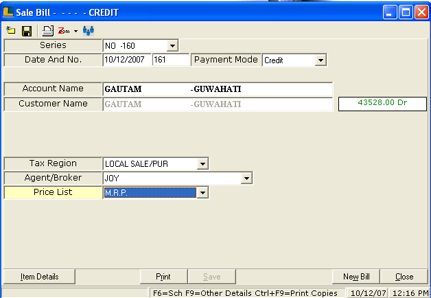431x298 pixels.
Task: Click the Tax Region label
Action: [53, 163]
